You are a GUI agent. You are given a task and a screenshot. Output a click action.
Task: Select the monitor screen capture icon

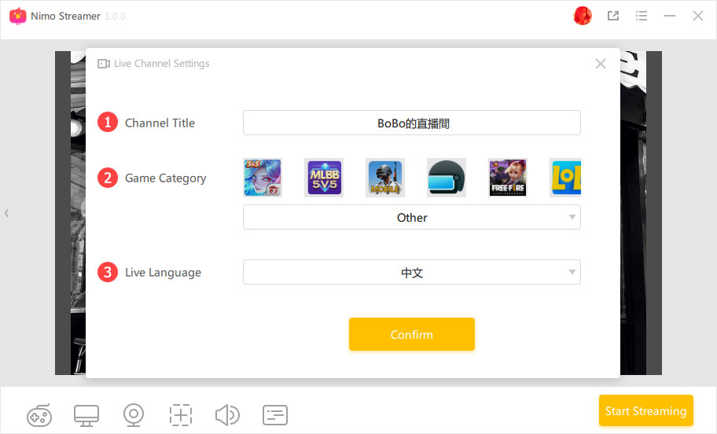86,414
